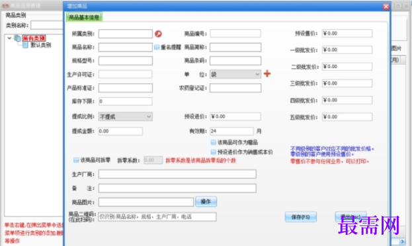Click the 拆零系数 input field
Screen dimensions: 412x246
153,160
